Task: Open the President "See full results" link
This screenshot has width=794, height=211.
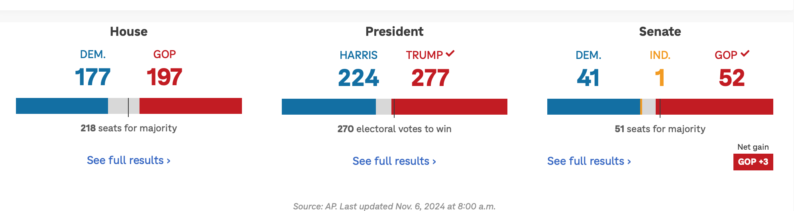Action: 394,161
